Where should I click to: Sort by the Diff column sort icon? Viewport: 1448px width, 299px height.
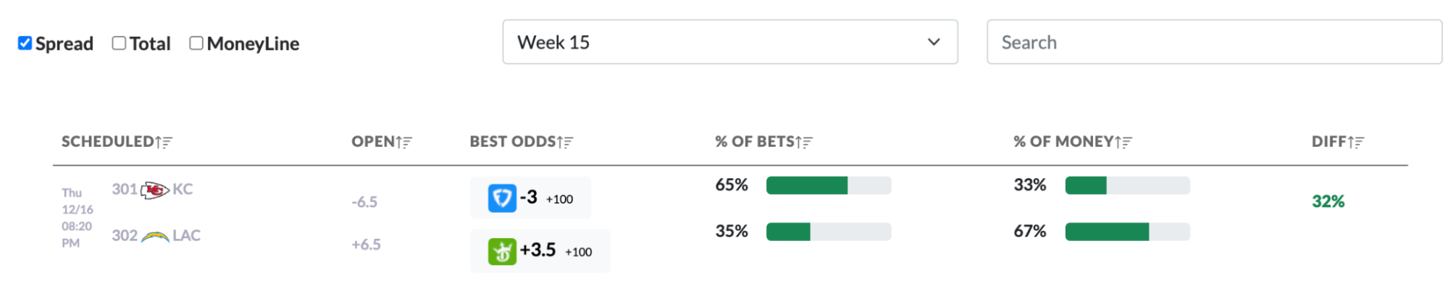(x=1355, y=143)
